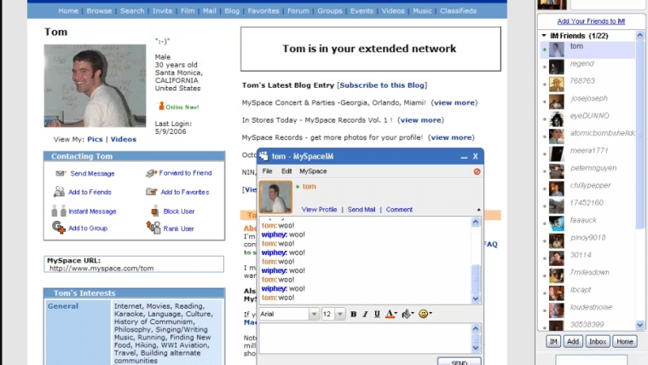The height and width of the screenshot is (365, 648).
Task: Select meera1771 in the IM Friends list
Action: point(587,154)
